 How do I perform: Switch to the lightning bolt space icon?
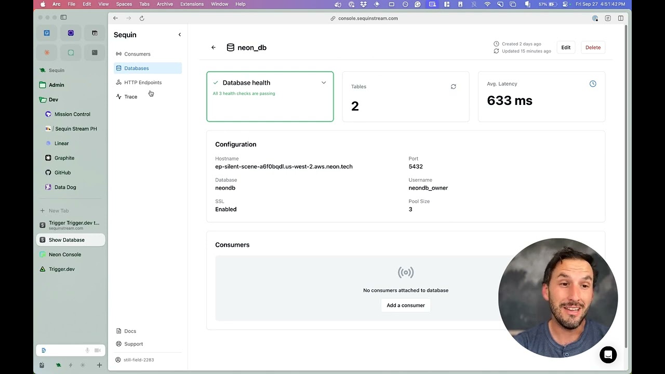click(71, 365)
